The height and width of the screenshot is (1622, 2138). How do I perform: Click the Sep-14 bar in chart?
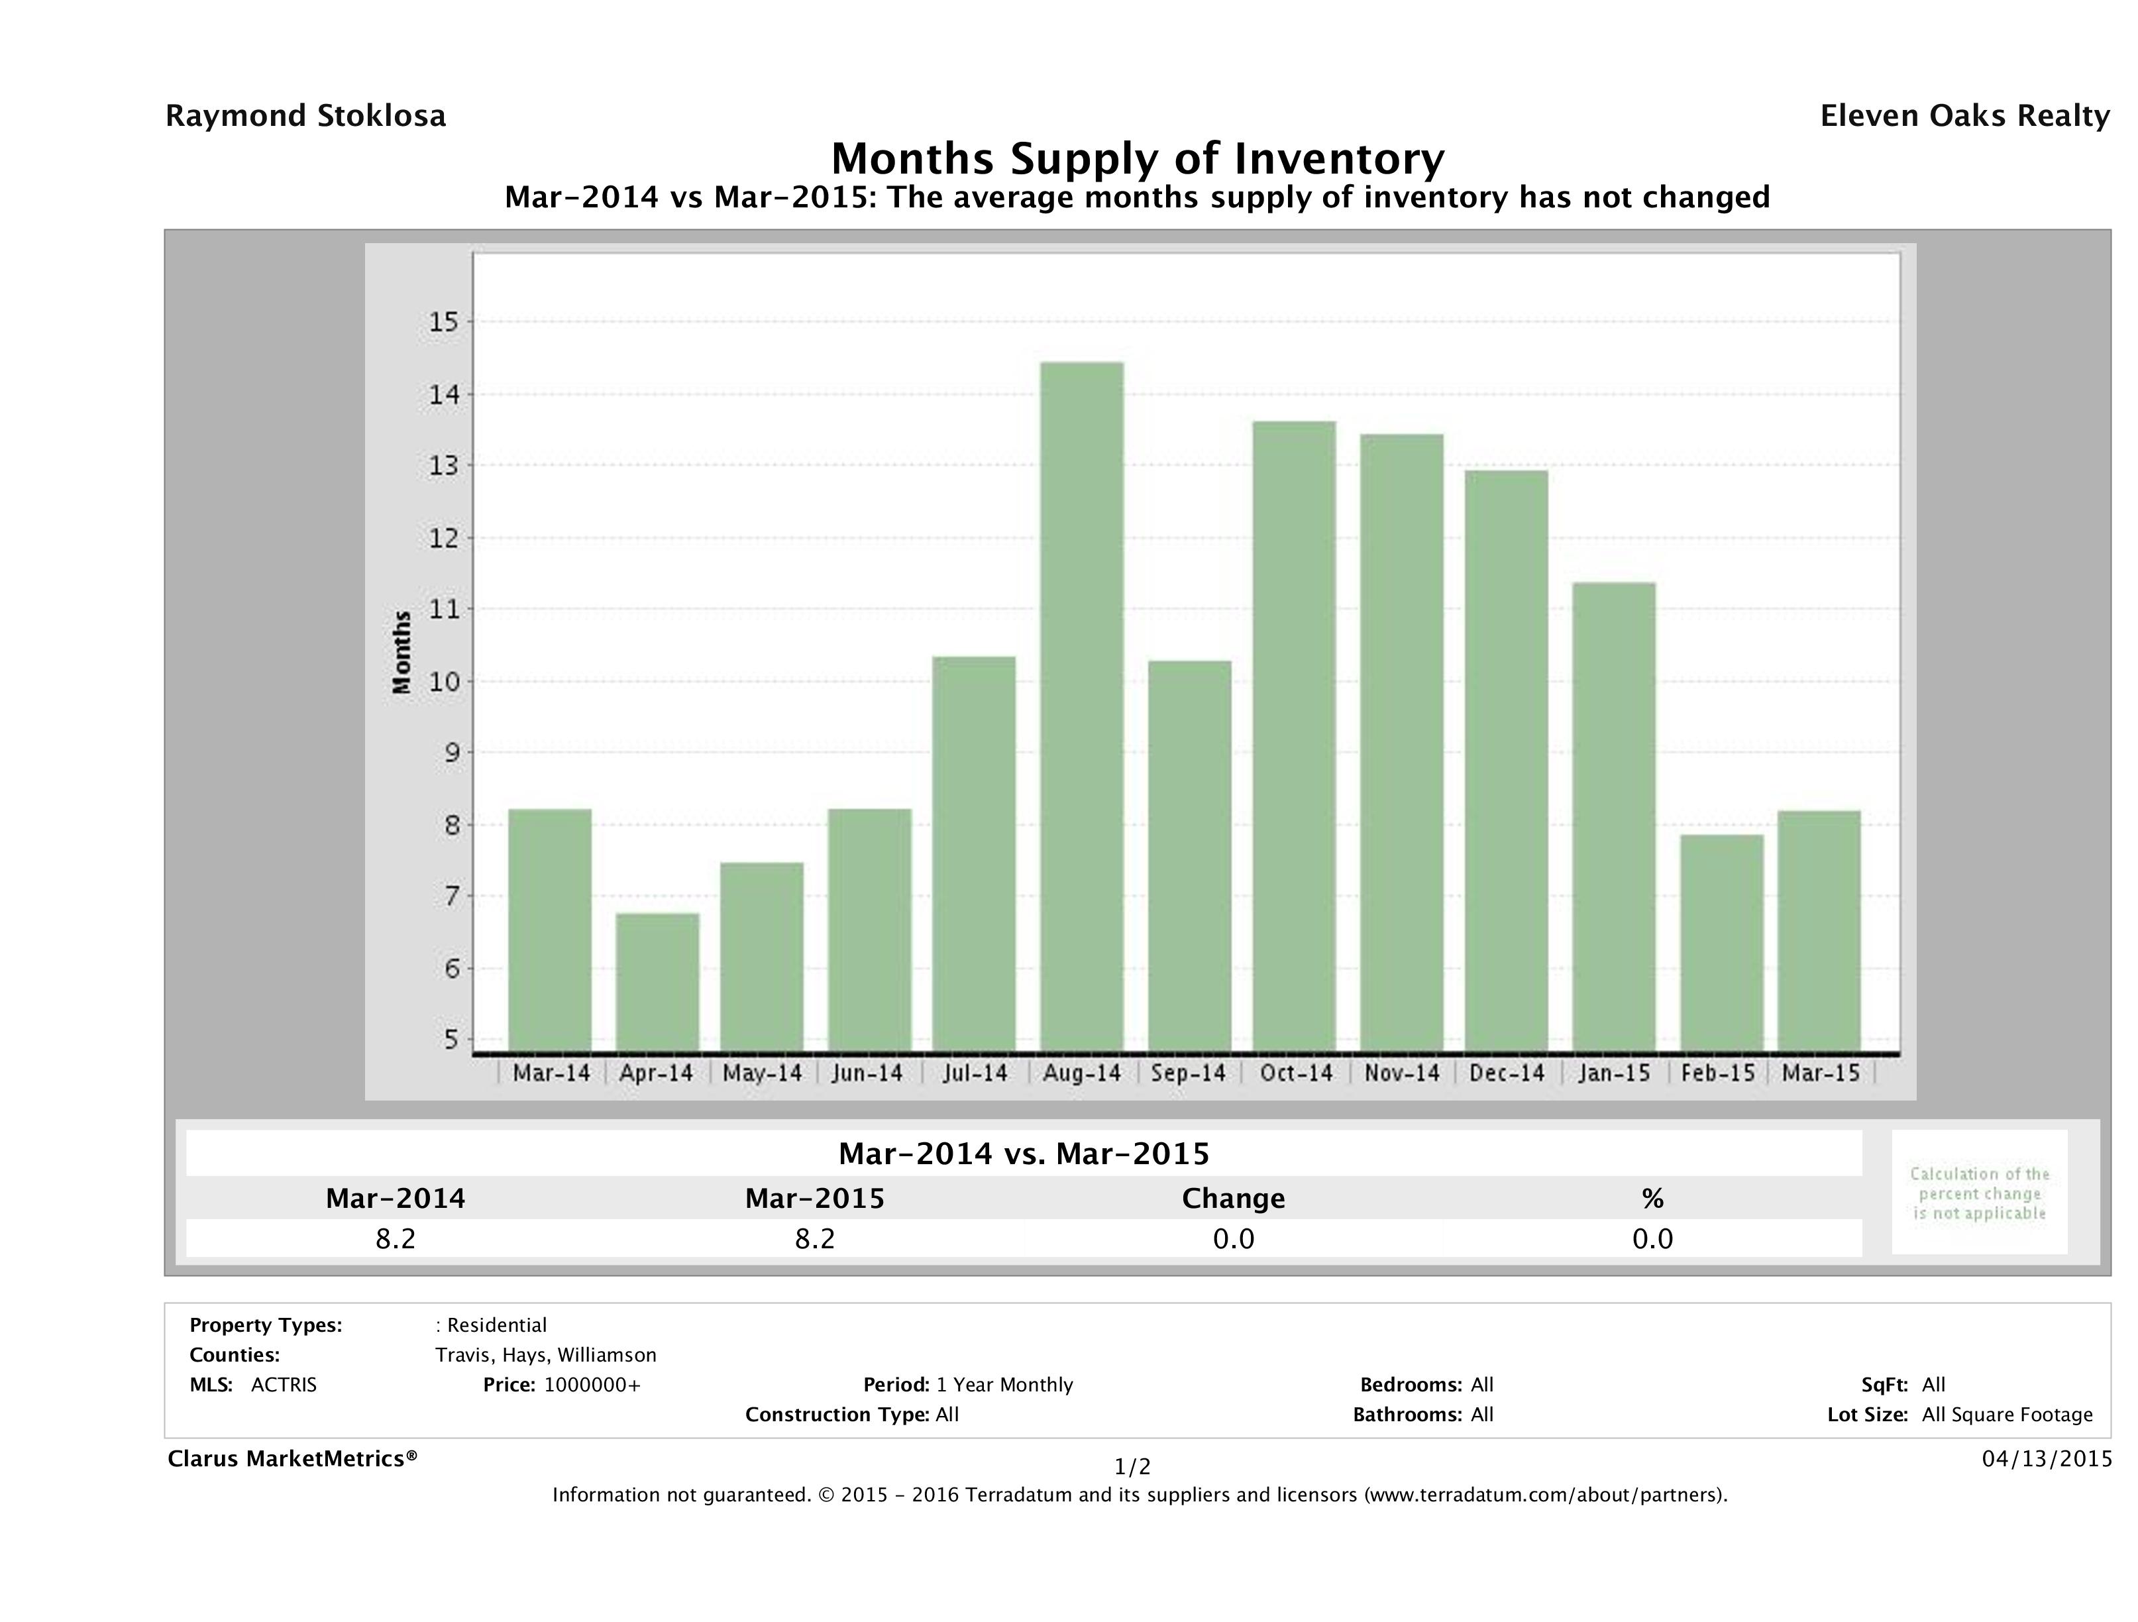tap(1189, 855)
